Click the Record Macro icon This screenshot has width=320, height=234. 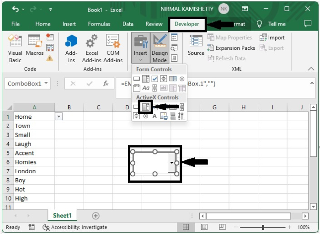(50, 37)
